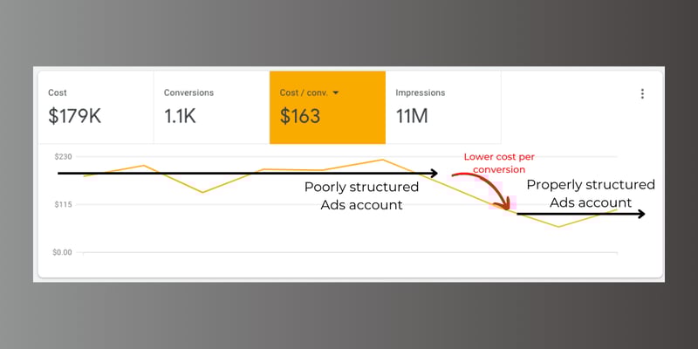Click the "Properly structured Ads account" annotation
The width and height of the screenshot is (698, 349).
pos(591,194)
